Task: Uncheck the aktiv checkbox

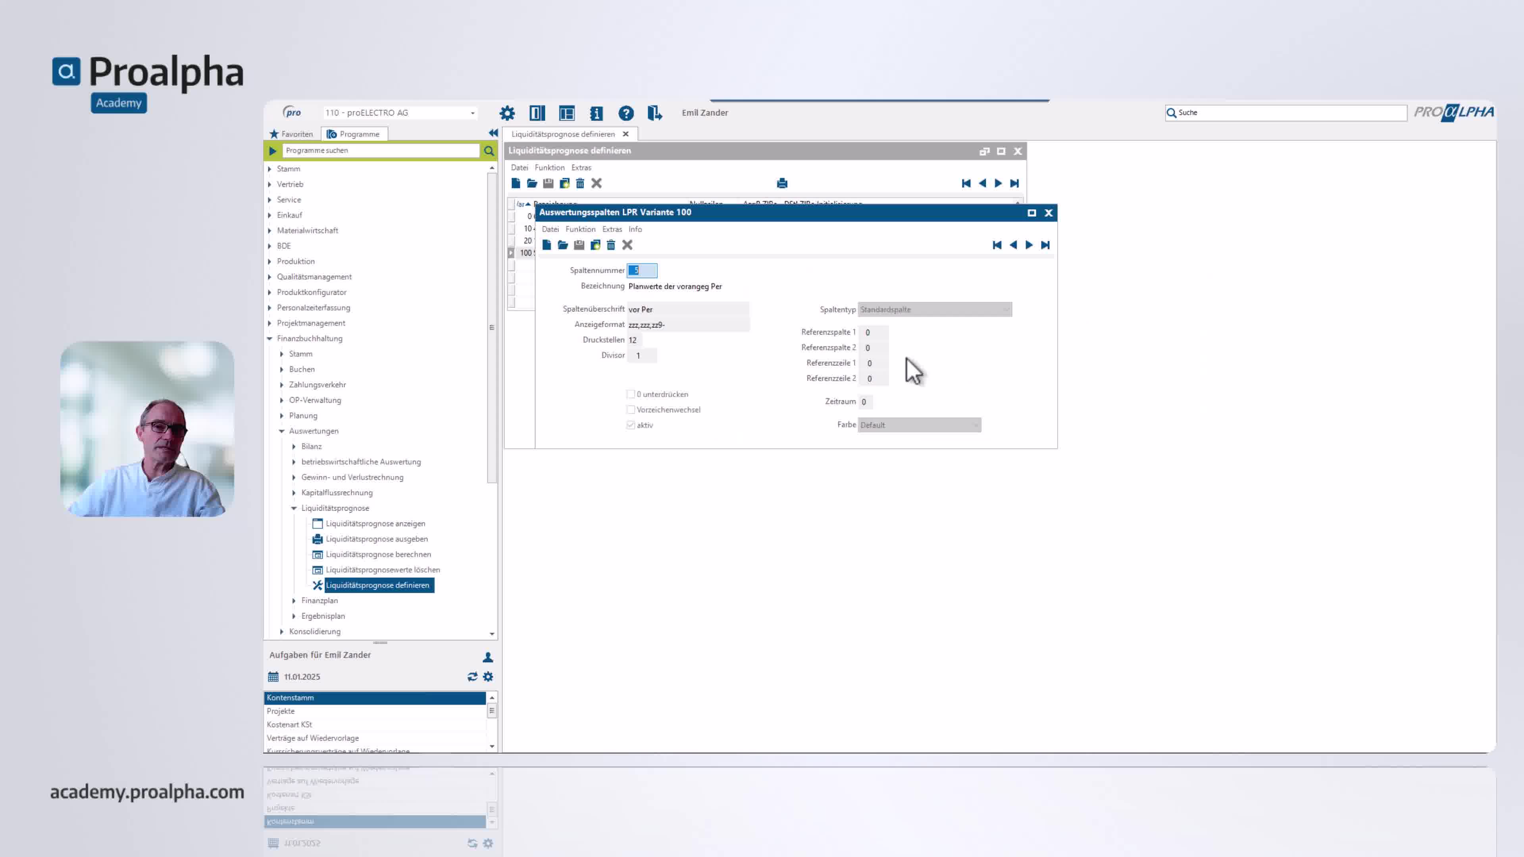Action: [631, 425]
